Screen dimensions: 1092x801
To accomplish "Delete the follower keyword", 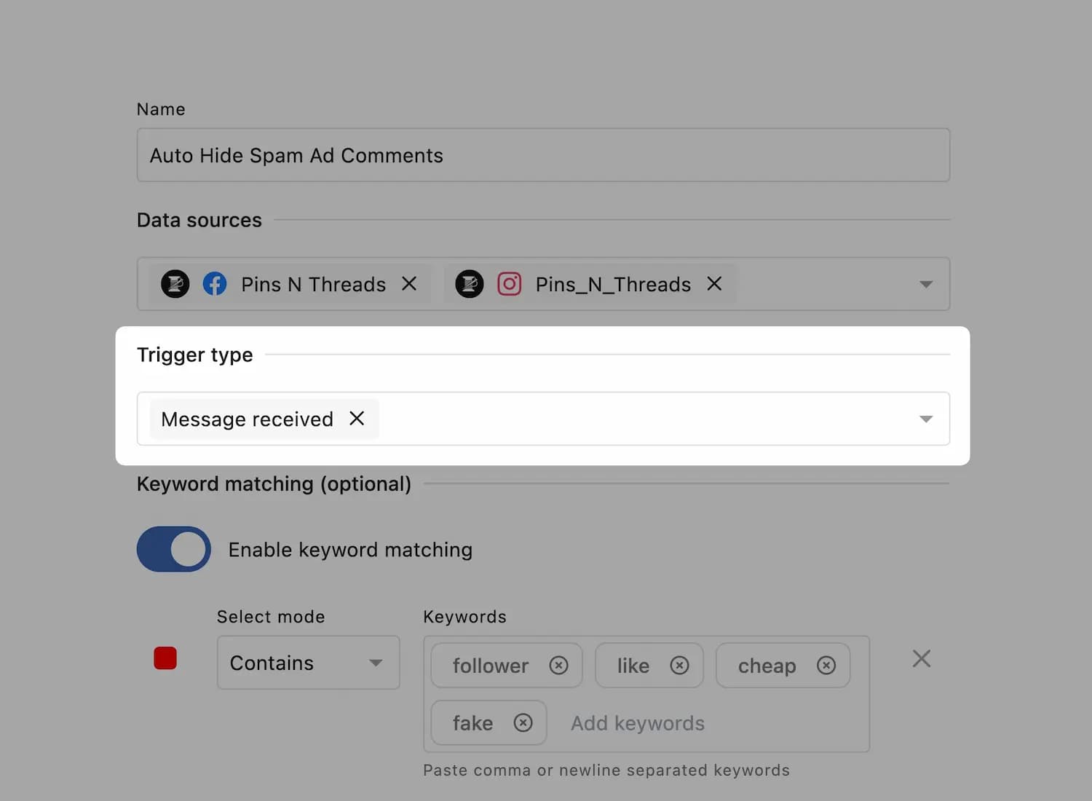I will click(x=558, y=666).
